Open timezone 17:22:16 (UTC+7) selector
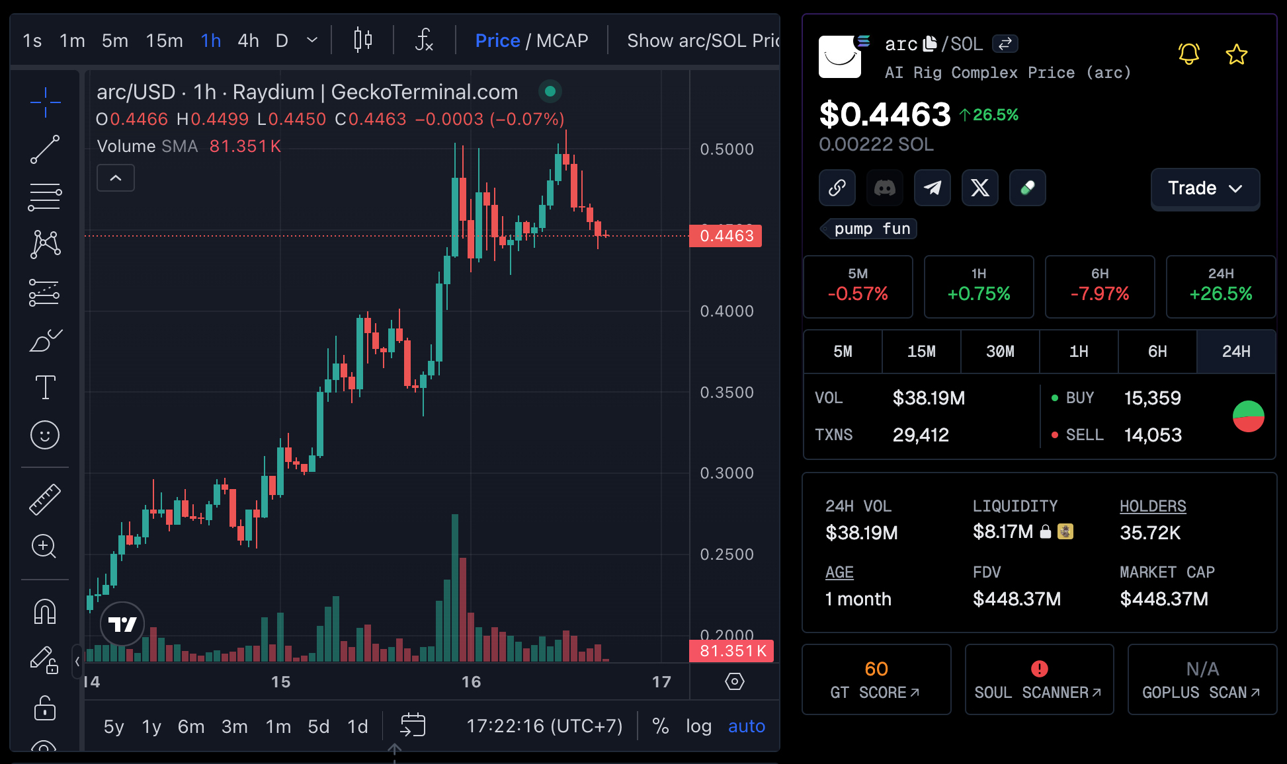1287x764 pixels. point(544,726)
